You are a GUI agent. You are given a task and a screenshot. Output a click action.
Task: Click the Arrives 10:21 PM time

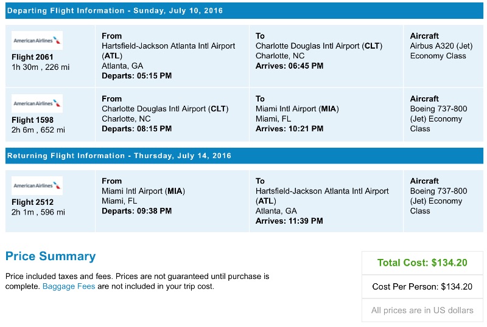[x=289, y=129]
